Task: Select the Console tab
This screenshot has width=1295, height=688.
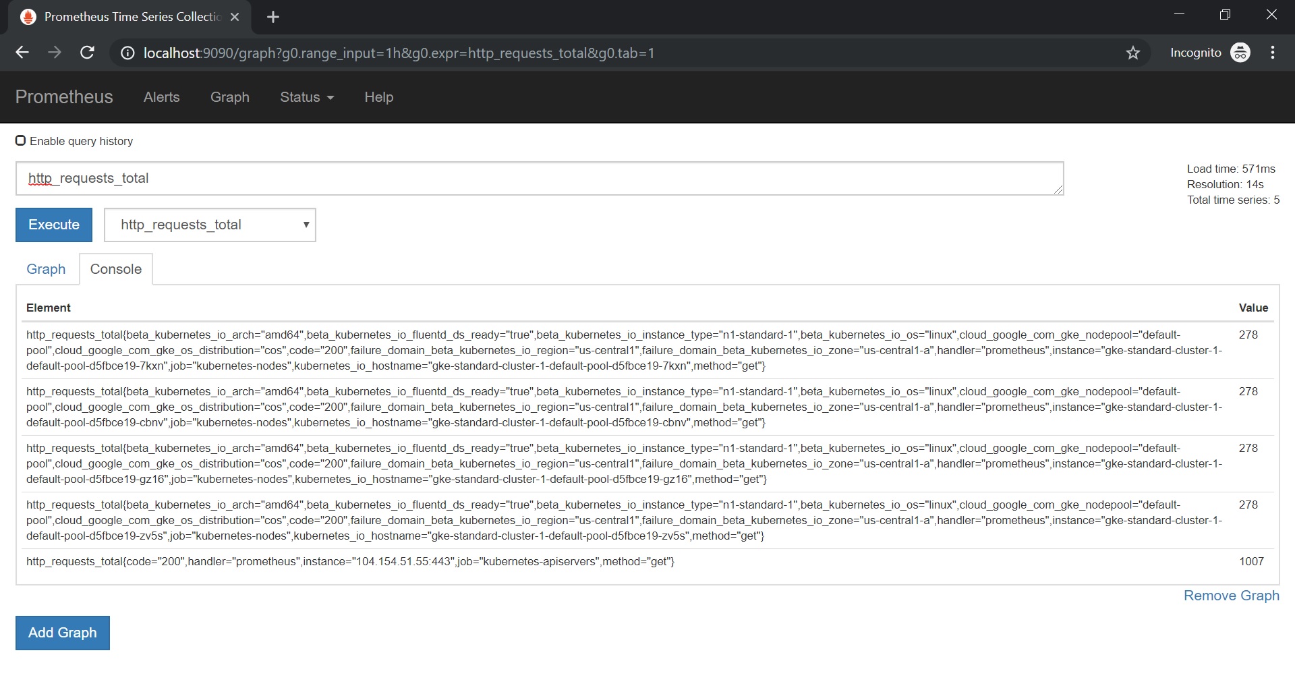Action: pos(116,269)
